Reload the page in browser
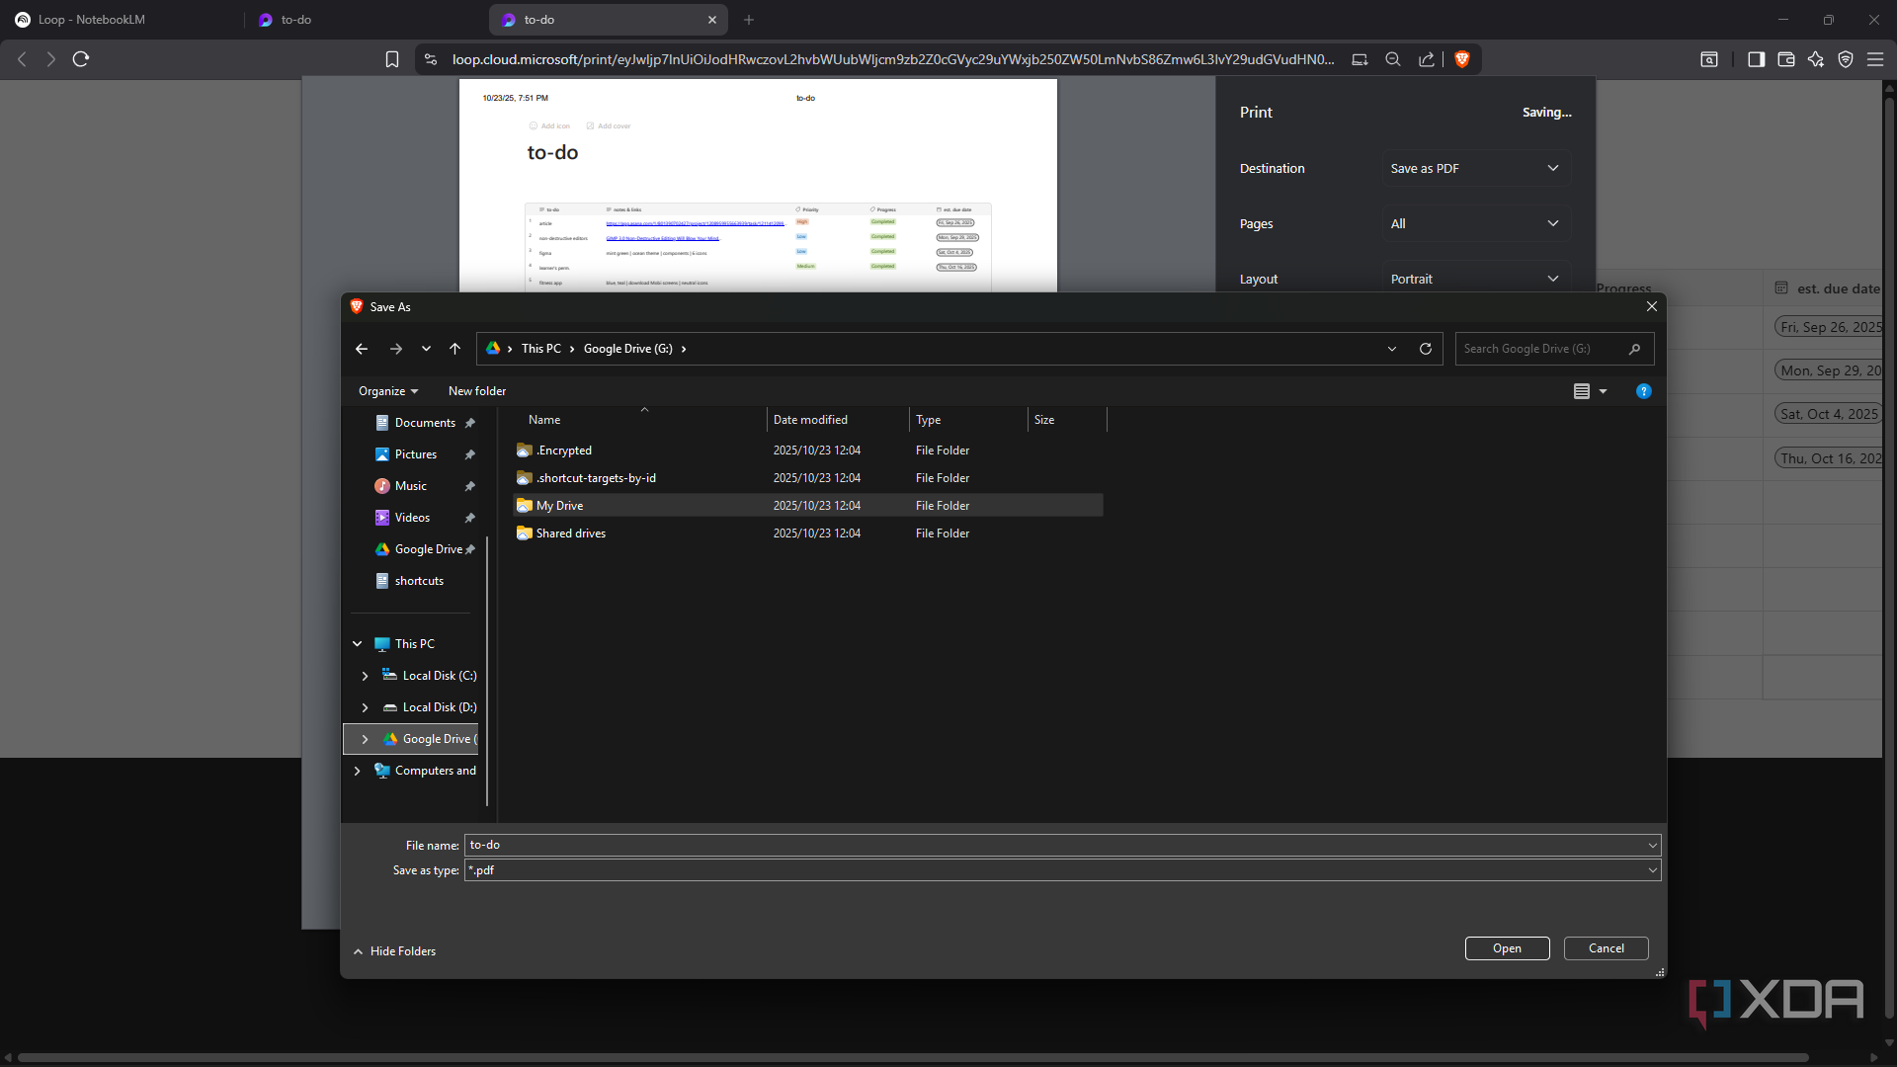This screenshot has width=1897, height=1067. [81, 59]
